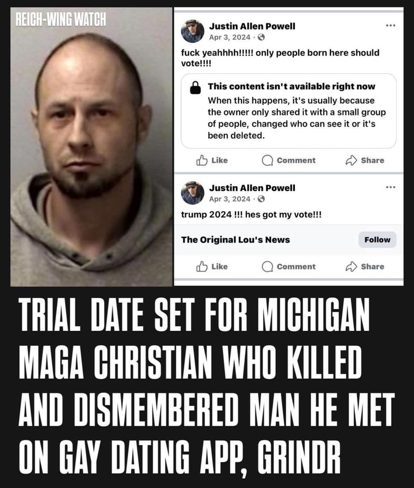Image resolution: width=414 pixels, height=488 pixels.
Task: Click the Like thumbs-up icon on first post
Action: [x=202, y=160]
